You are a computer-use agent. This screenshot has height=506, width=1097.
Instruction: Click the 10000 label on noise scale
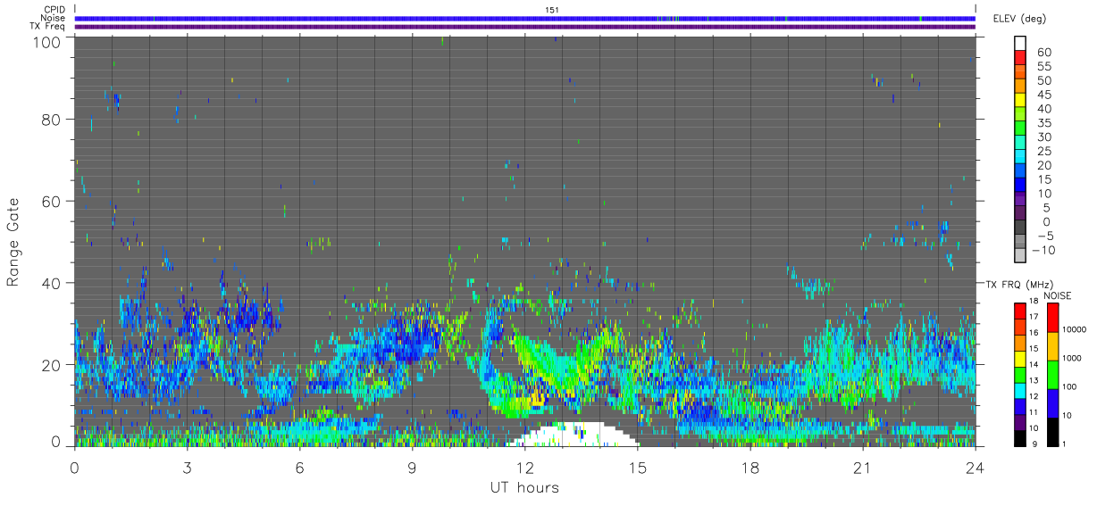pyautogui.click(x=1075, y=329)
